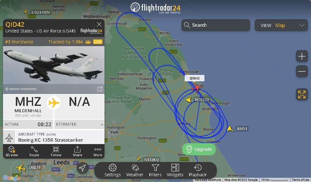This screenshot has height=182, width=311.
Task: Select the HOSS31 aircraft on map
Action: click(189, 99)
